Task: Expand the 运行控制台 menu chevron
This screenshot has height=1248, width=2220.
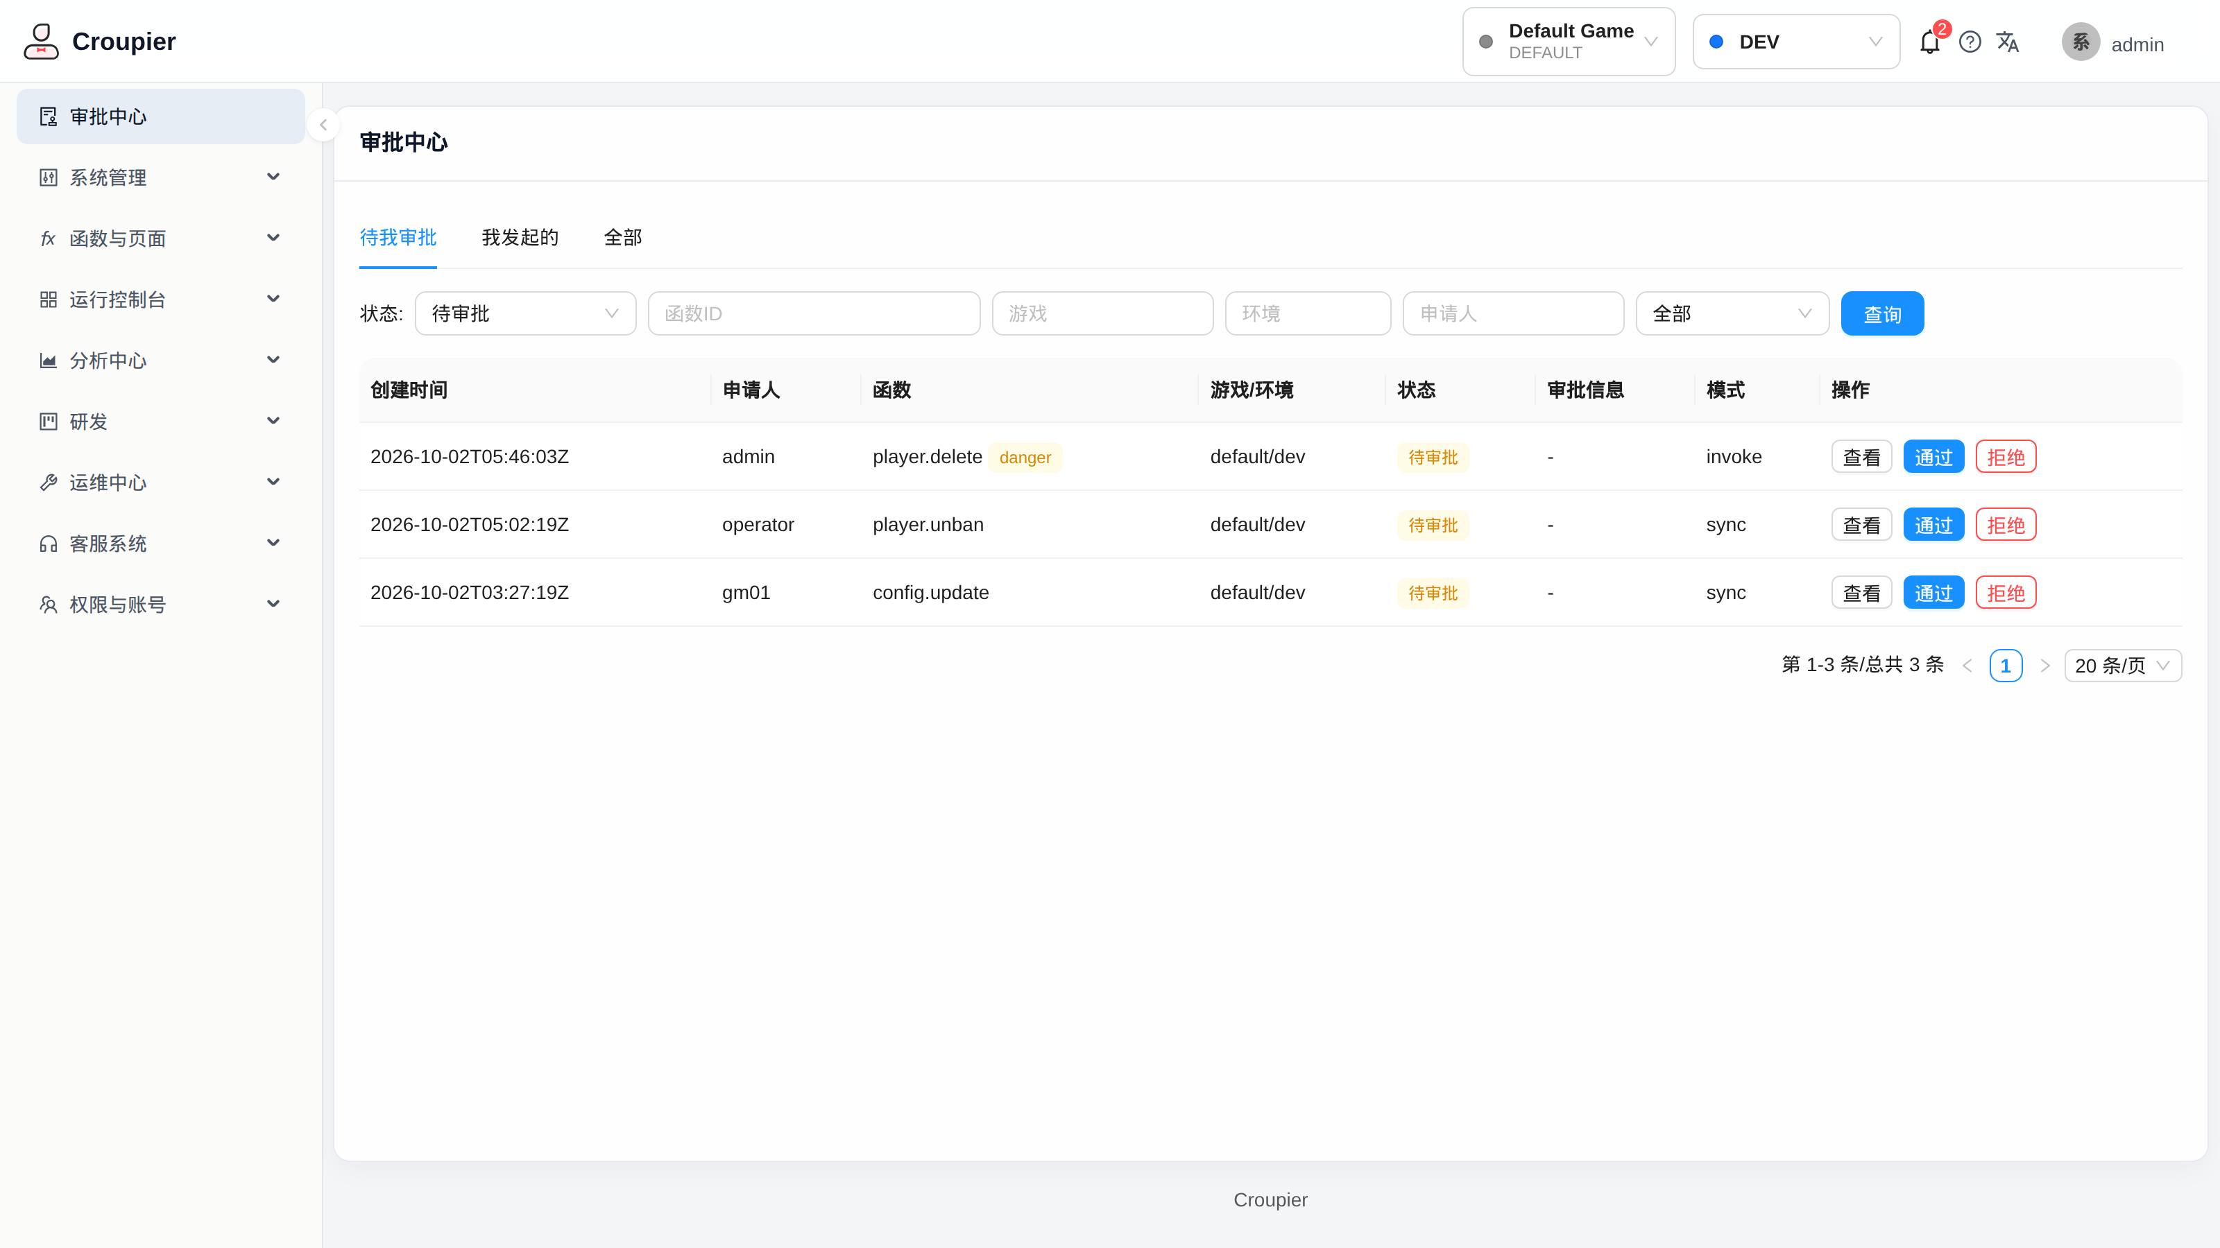Action: click(273, 300)
